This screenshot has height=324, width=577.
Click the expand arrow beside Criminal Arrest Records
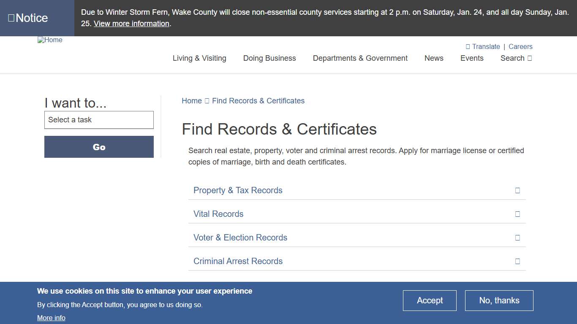517,261
